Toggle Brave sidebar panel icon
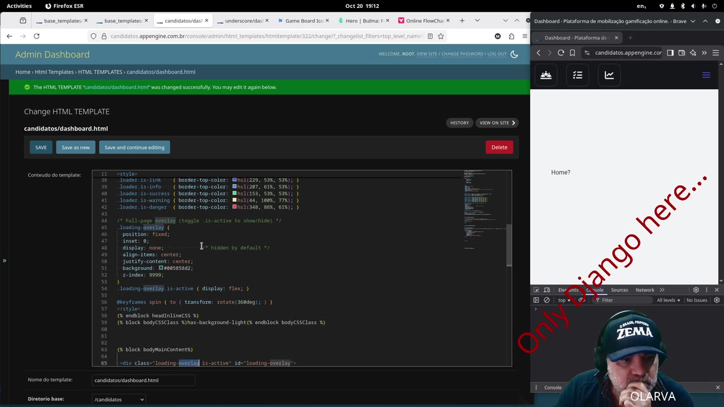 click(670, 53)
